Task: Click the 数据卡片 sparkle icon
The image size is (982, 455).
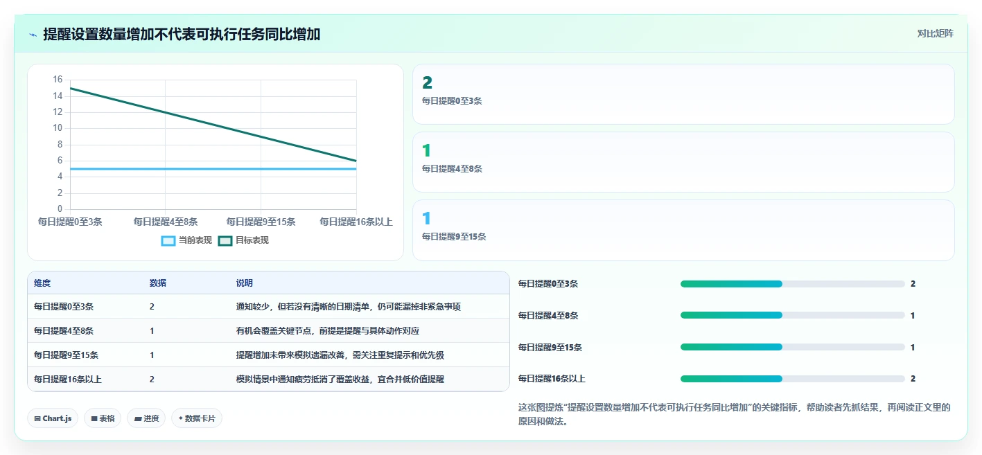Action: pyautogui.click(x=181, y=418)
